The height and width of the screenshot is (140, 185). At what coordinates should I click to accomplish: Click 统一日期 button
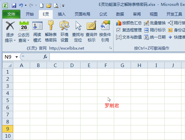point(155,37)
